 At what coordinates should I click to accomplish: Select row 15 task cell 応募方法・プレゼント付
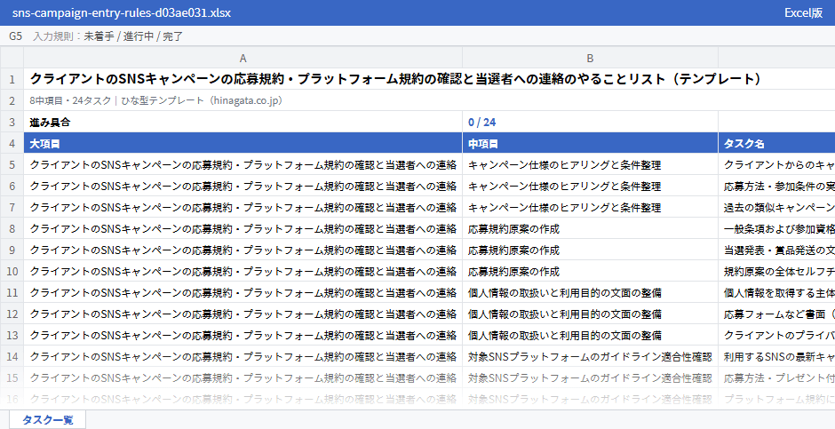pyautogui.click(x=776, y=377)
